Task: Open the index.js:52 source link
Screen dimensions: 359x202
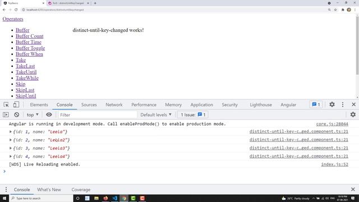Action: click(334, 164)
